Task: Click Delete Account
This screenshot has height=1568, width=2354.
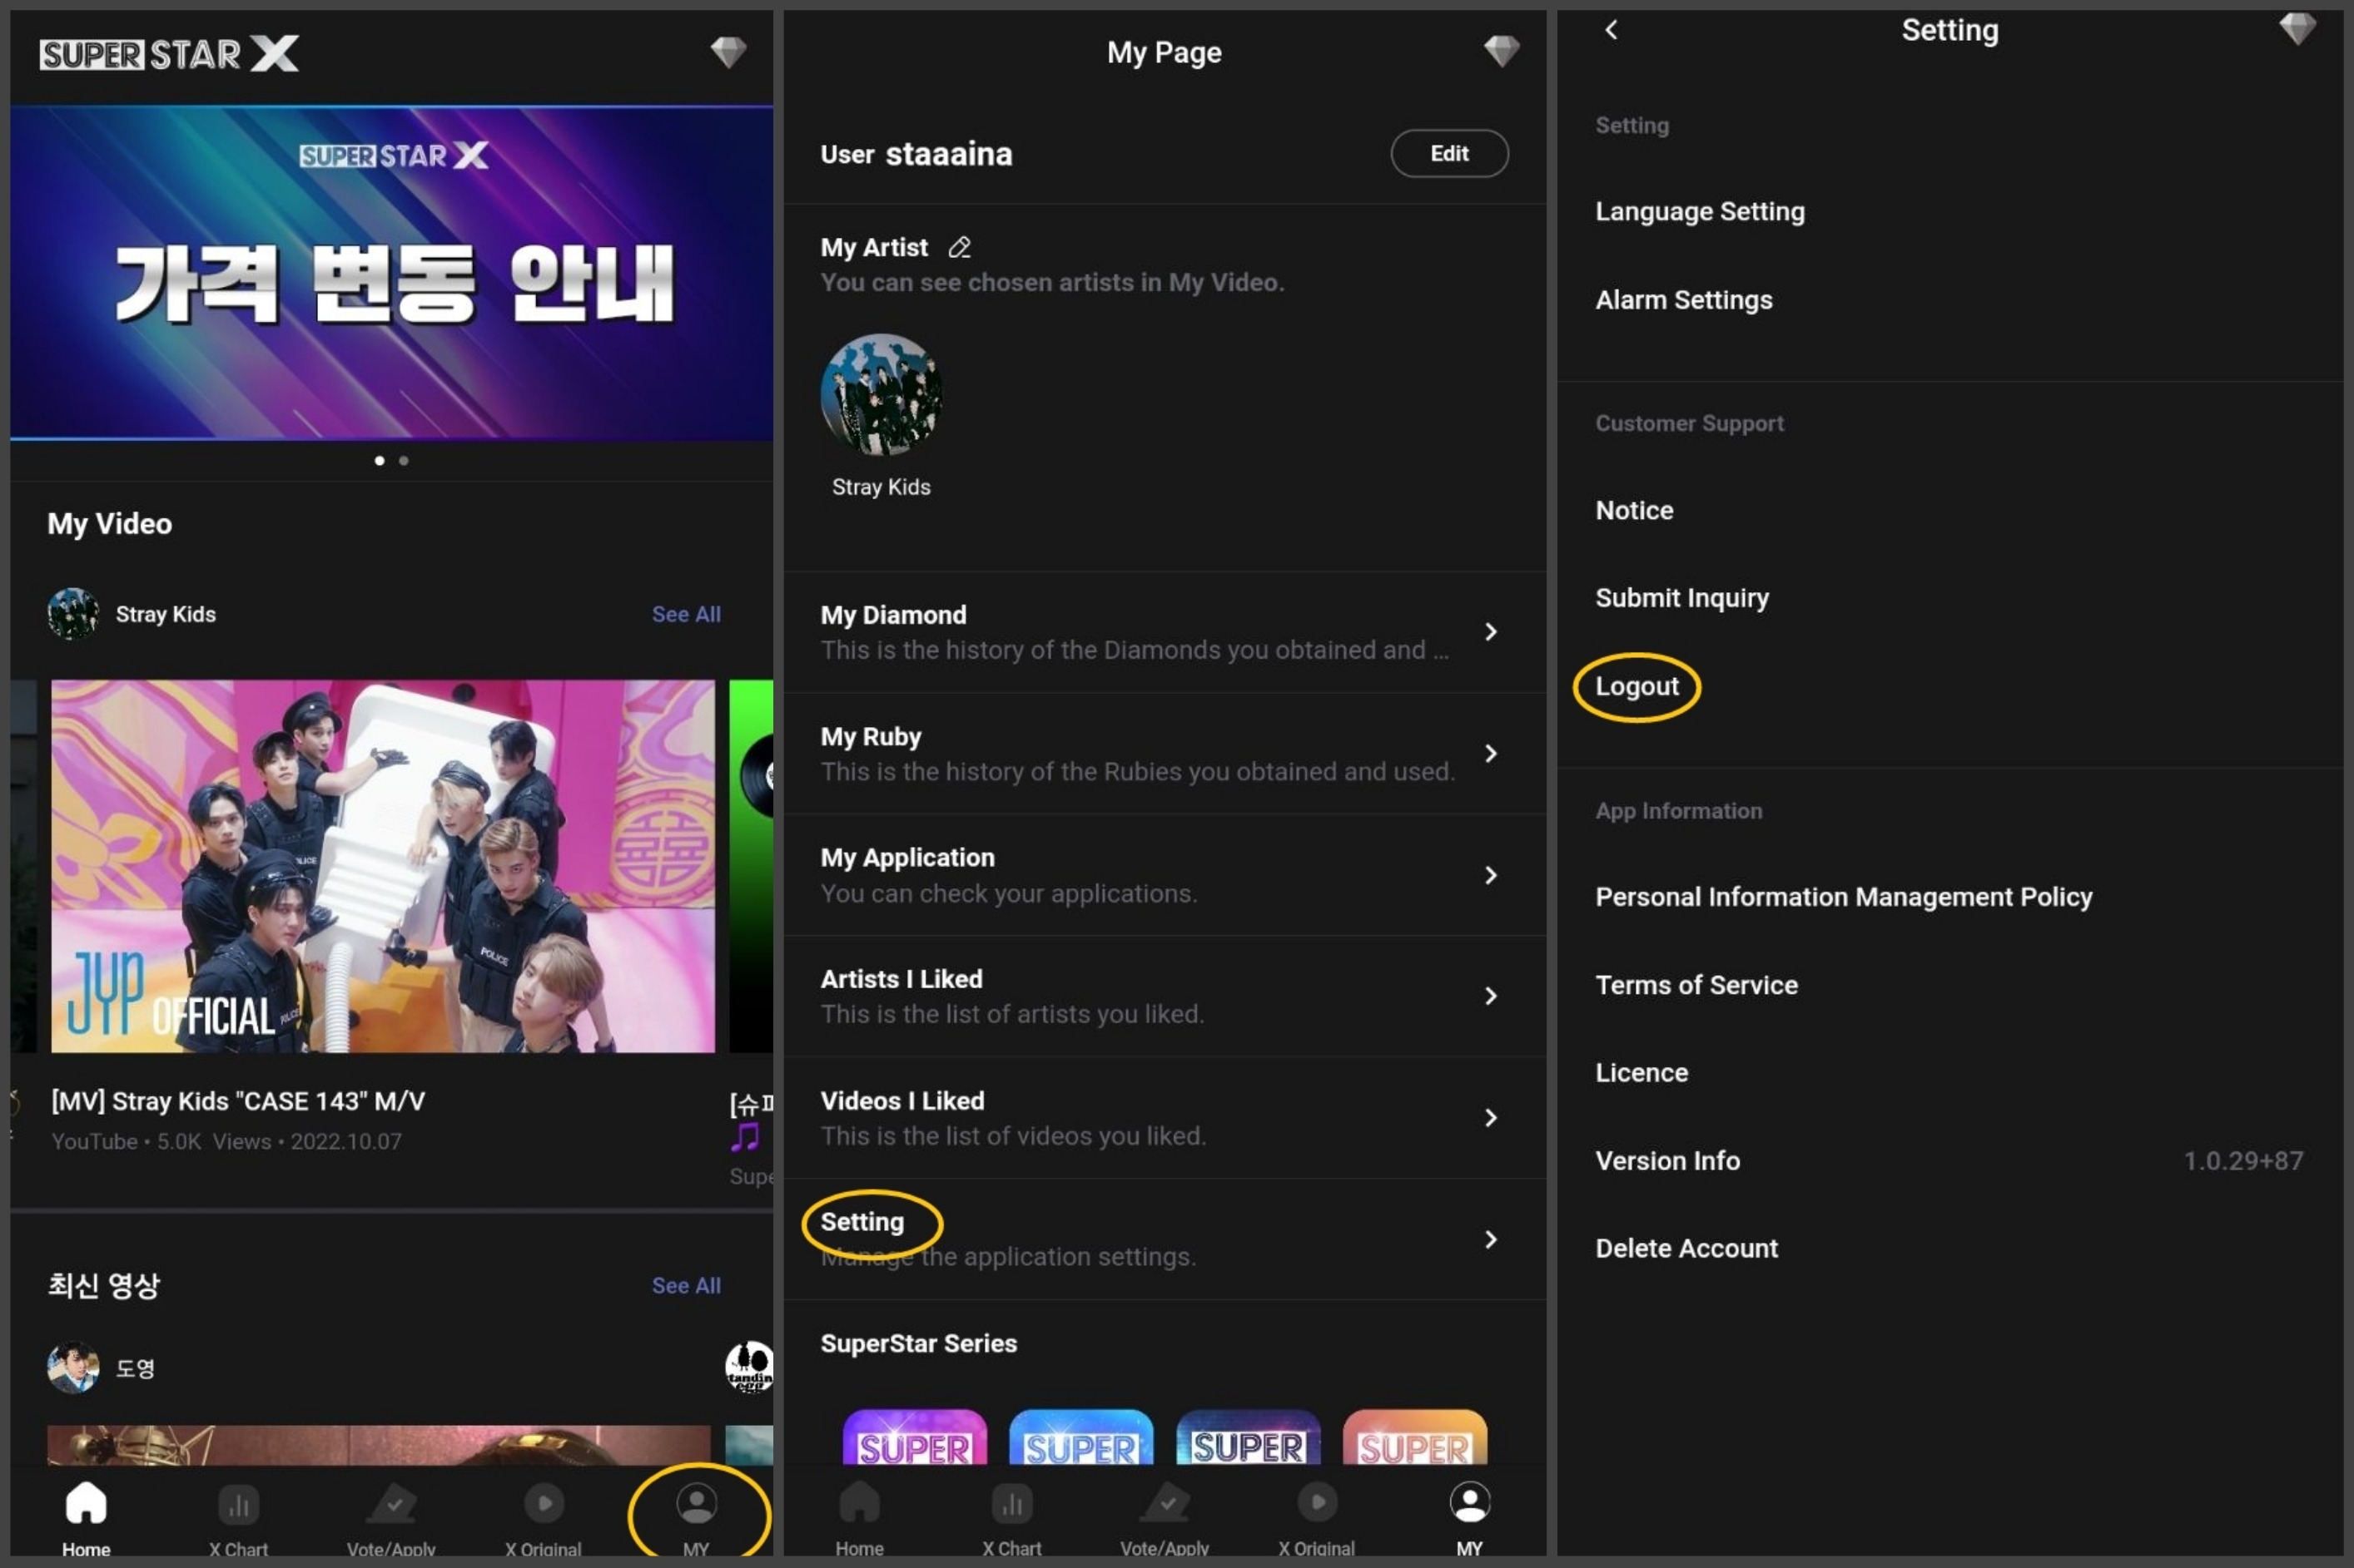Action: click(1686, 1248)
